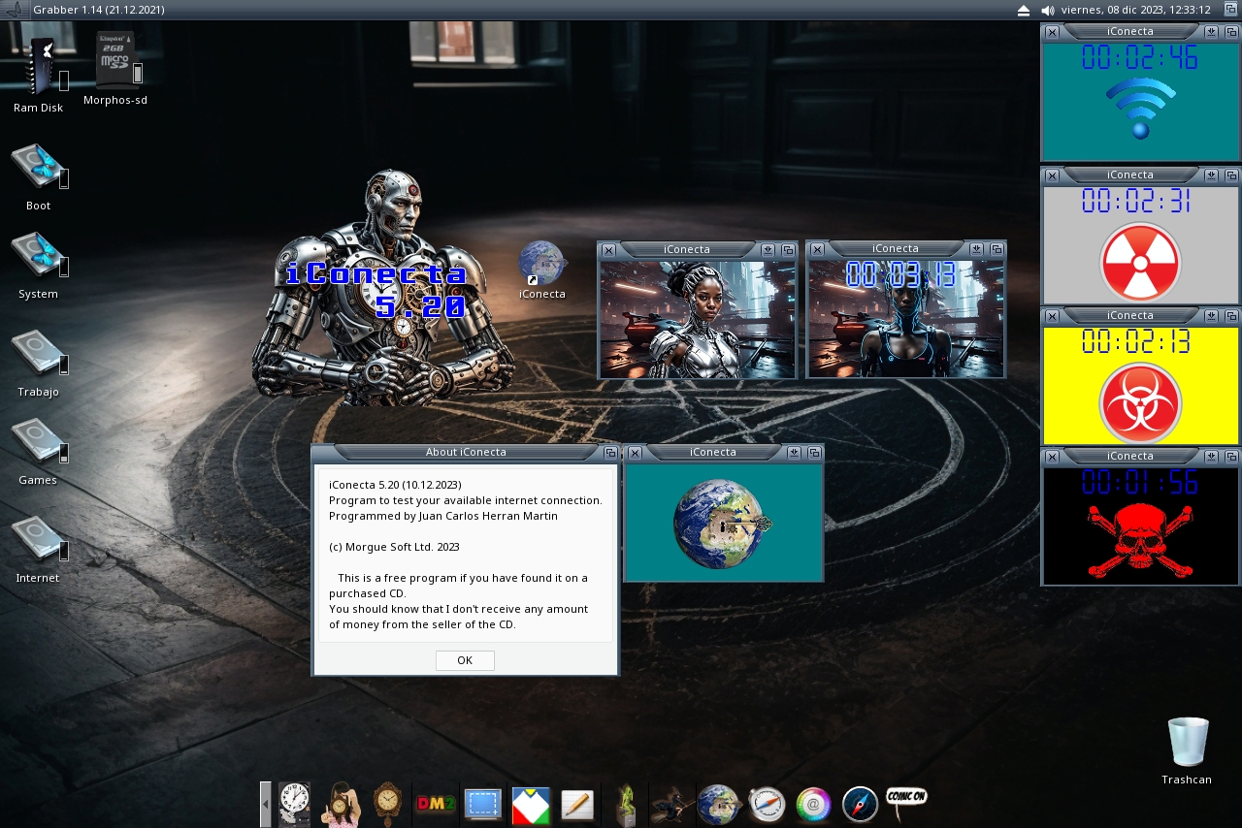Click the speaker volume icon in top bar
1242x828 pixels.
click(x=1048, y=10)
